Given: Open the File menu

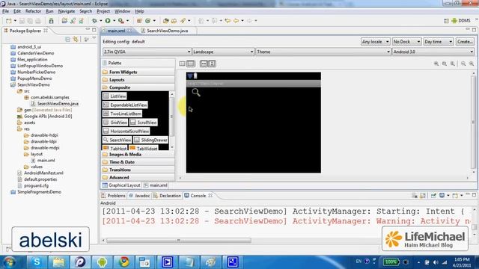Looking at the screenshot, I should [5, 11].
